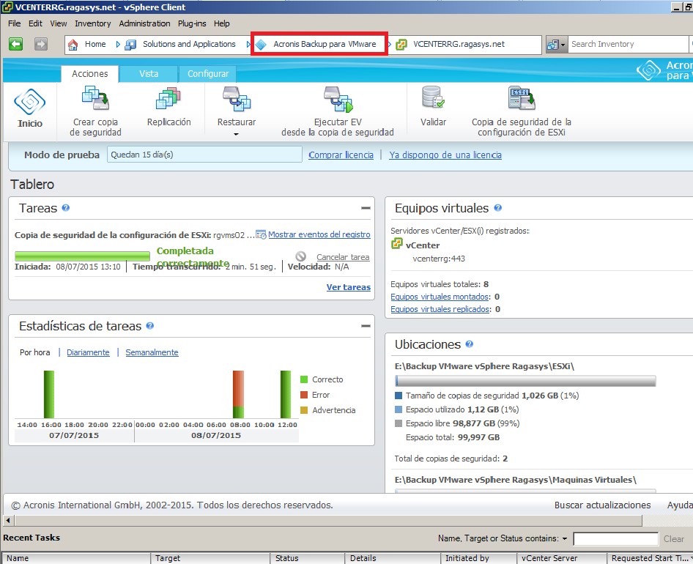Switch to the Vista tab
693x564 pixels.
click(149, 74)
